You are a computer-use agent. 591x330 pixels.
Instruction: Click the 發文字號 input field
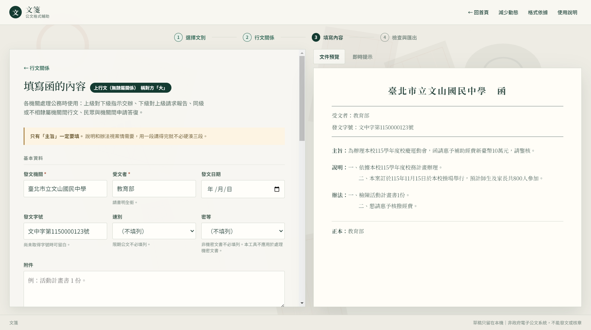click(x=65, y=231)
